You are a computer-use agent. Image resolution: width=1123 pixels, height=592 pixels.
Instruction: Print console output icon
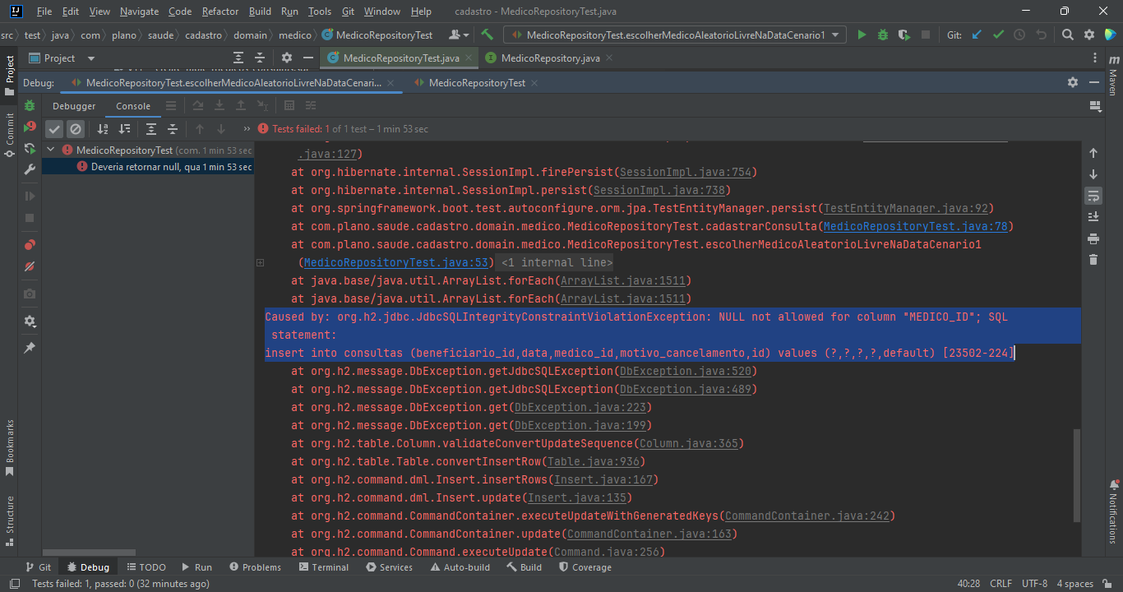point(1093,238)
